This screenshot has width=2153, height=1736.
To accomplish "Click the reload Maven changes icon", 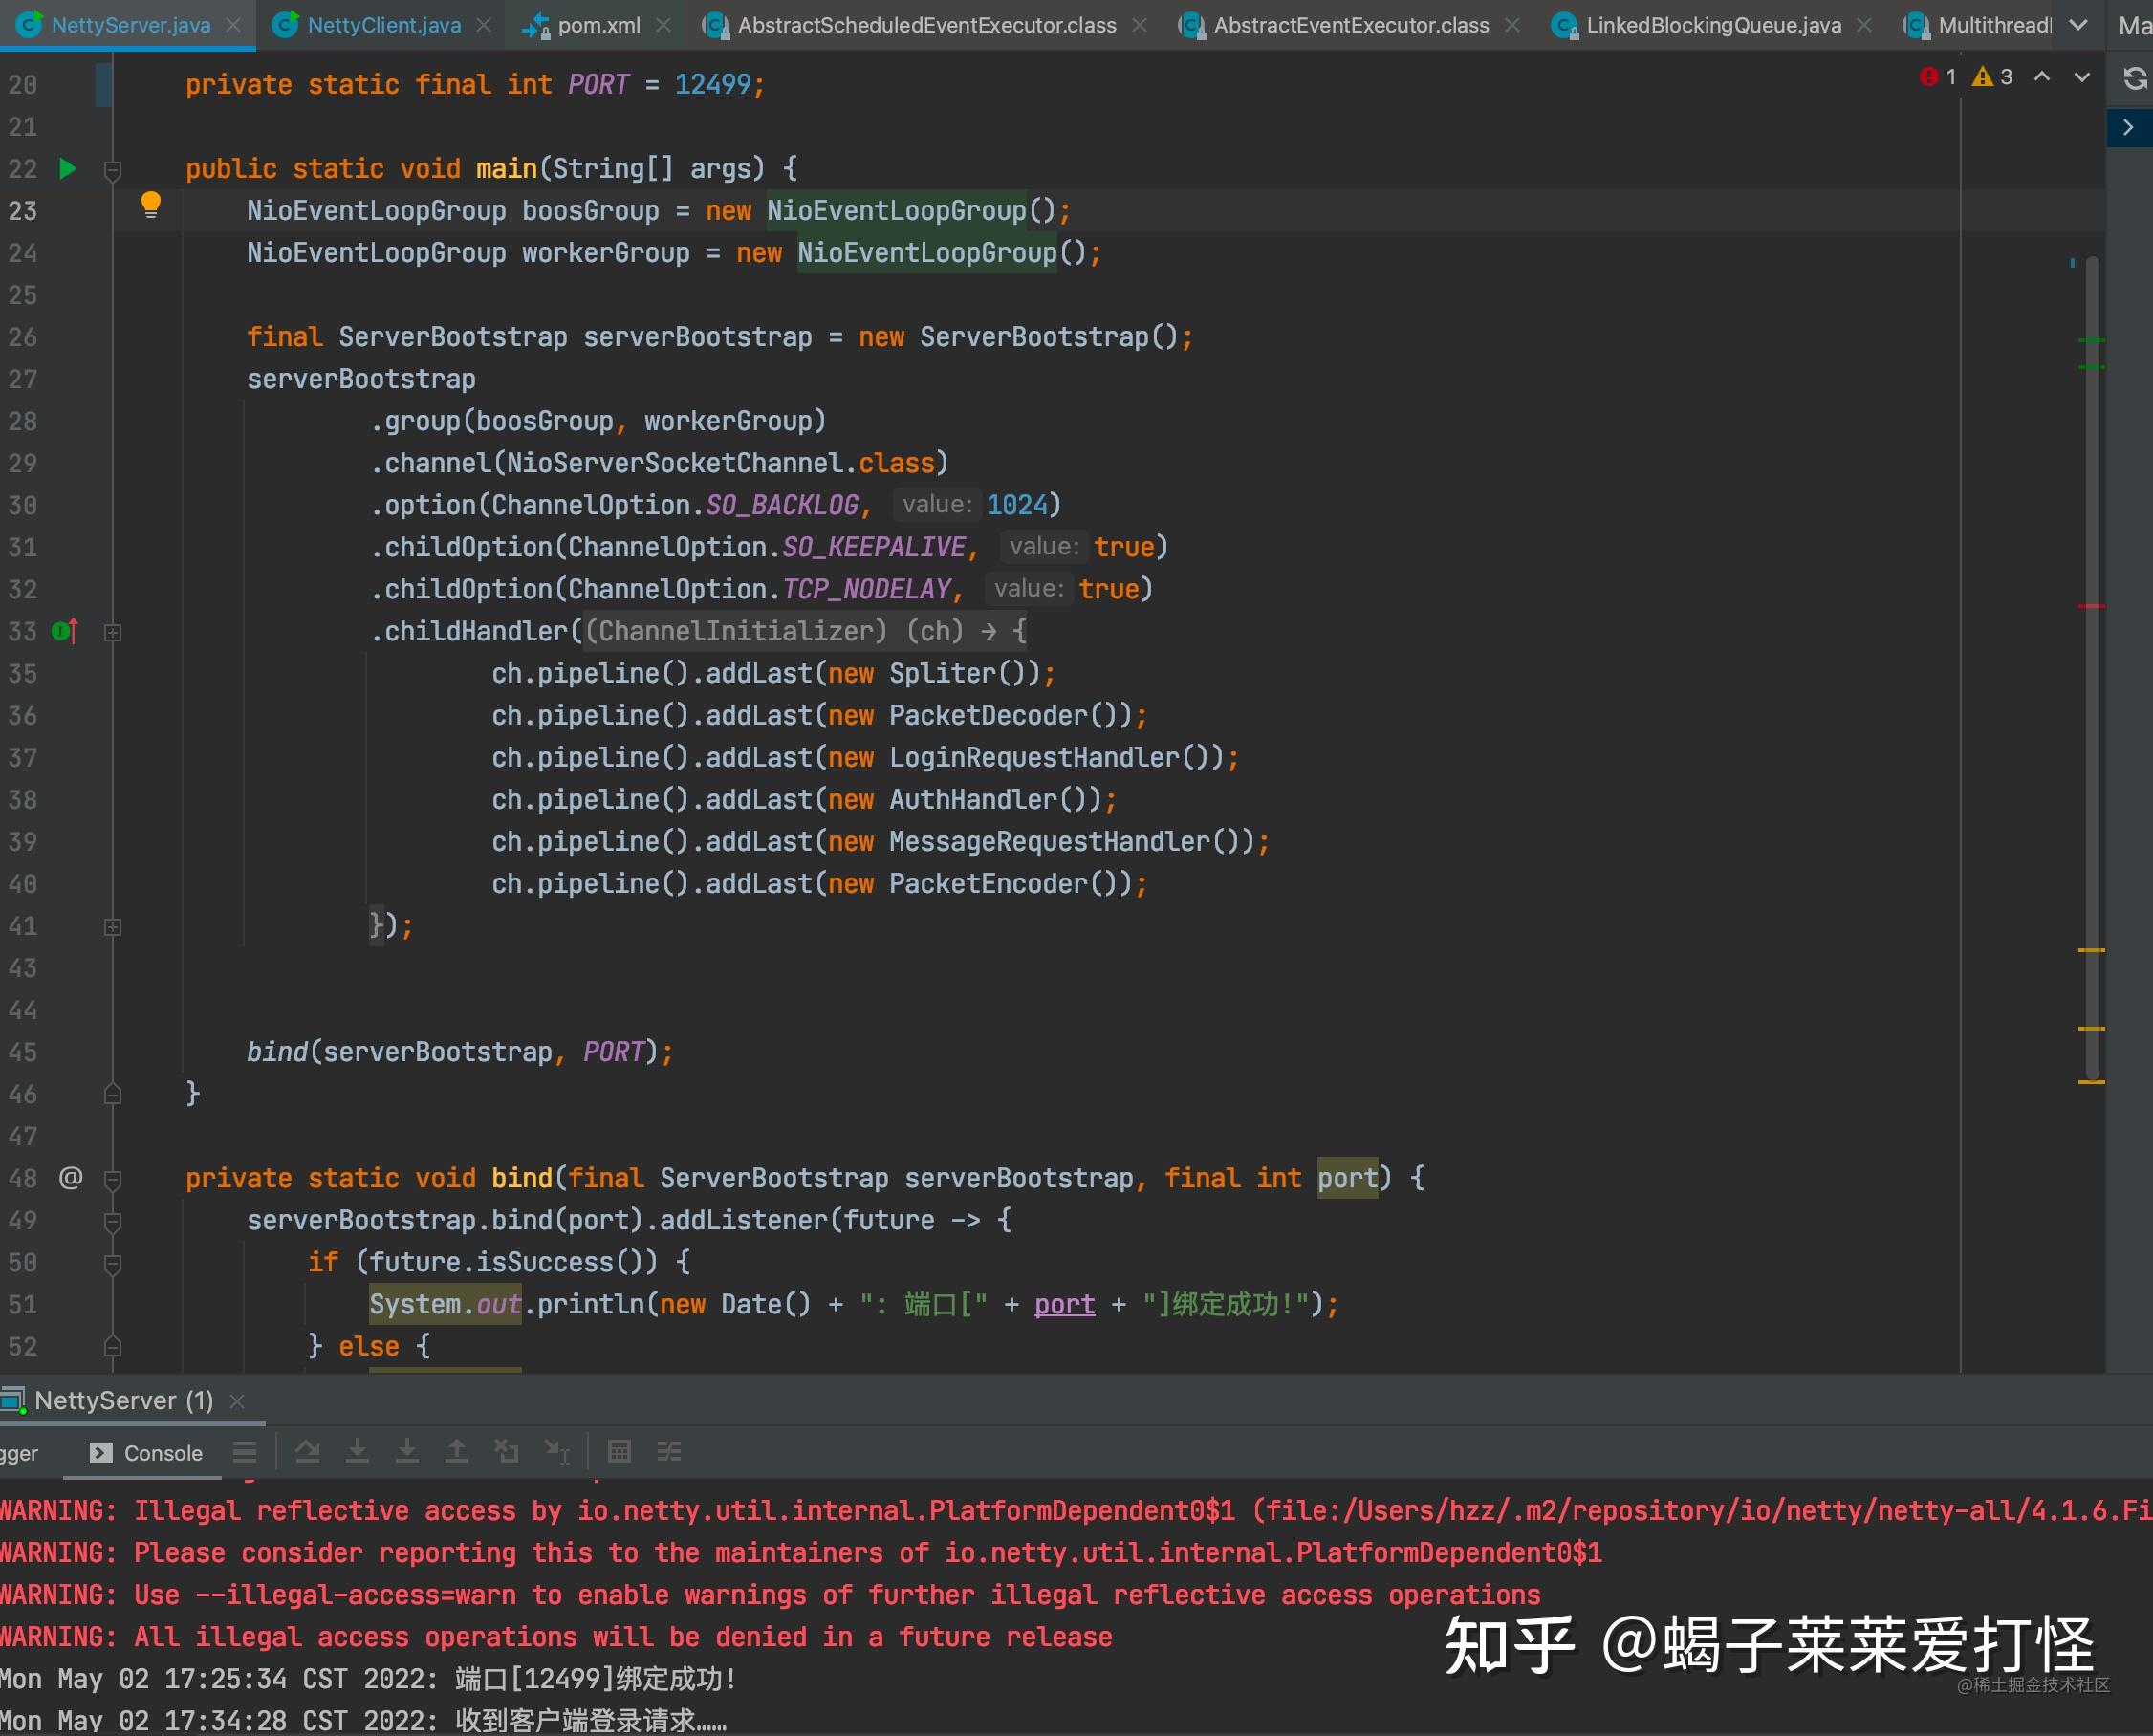I will (x=2134, y=78).
